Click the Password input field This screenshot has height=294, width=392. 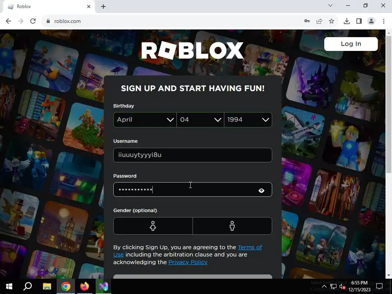coord(193,189)
